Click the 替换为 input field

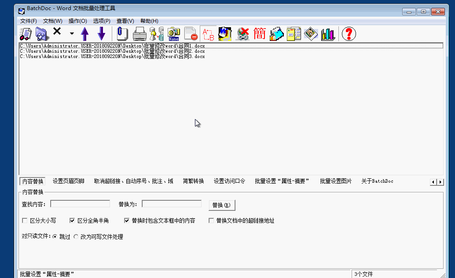tap(172, 204)
